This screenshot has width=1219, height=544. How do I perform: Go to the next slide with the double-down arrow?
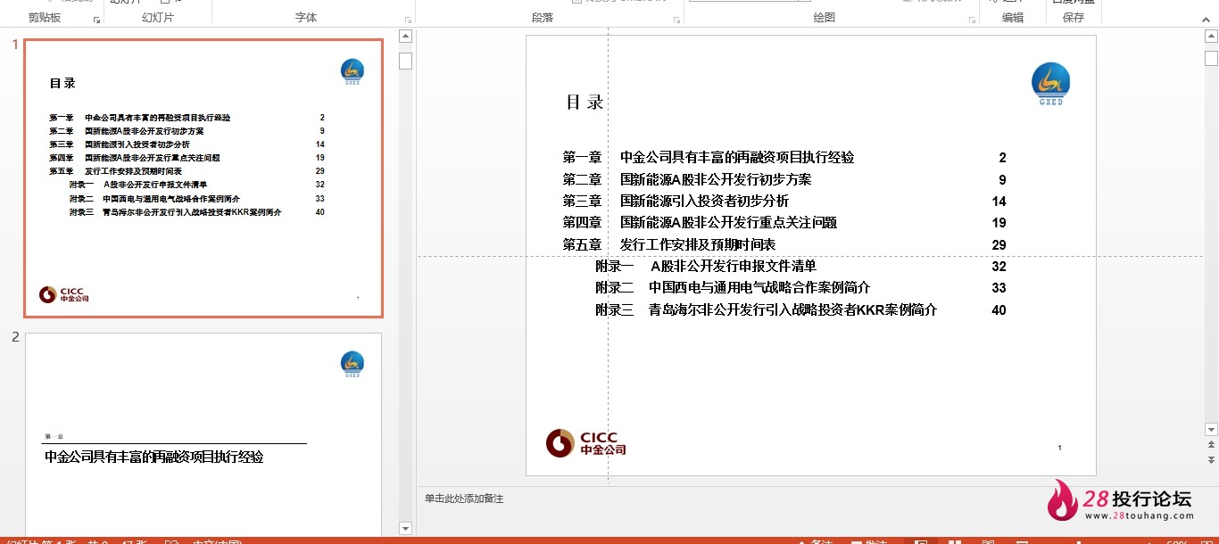pos(1211,460)
